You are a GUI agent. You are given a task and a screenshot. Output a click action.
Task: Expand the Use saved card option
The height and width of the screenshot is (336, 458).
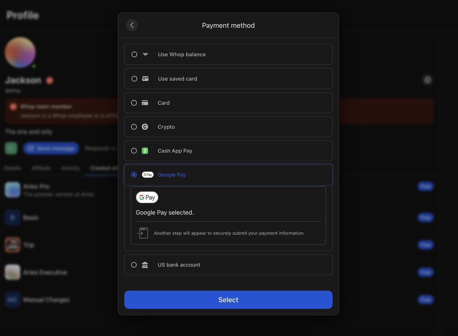[x=228, y=78]
